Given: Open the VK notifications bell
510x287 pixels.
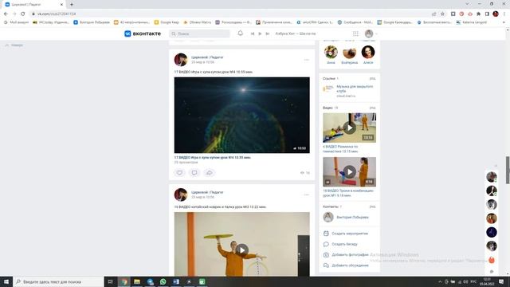Looking at the screenshot, I should pyautogui.click(x=241, y=33).
